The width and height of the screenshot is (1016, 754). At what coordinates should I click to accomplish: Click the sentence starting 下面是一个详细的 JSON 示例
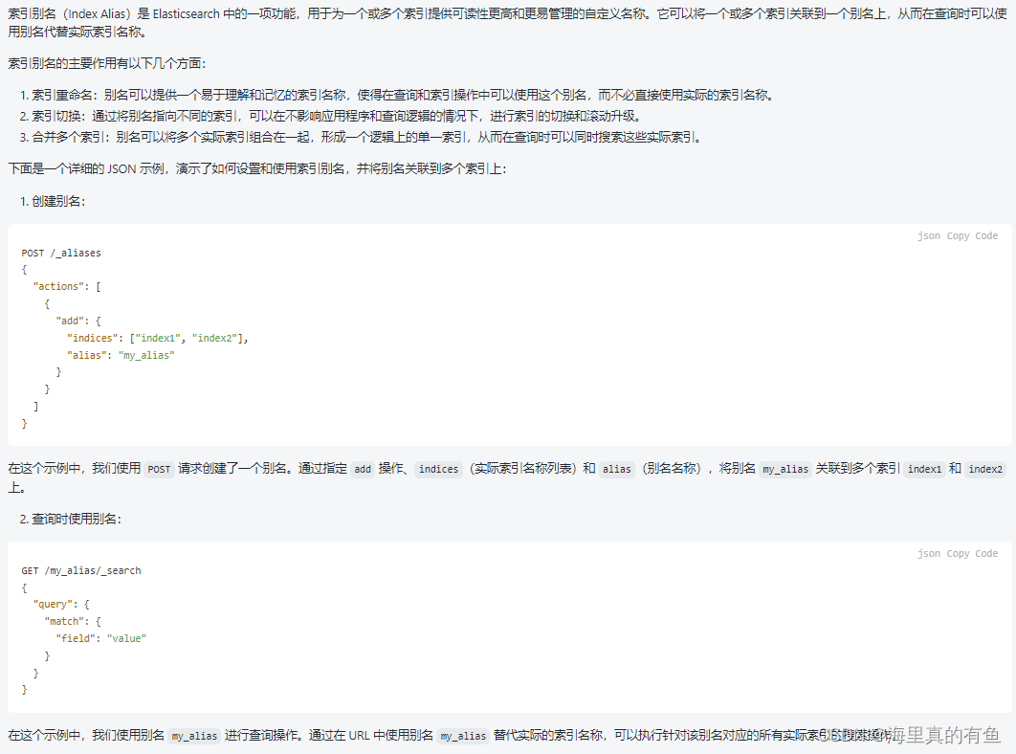pyautogui.click(x=258, y=169)
